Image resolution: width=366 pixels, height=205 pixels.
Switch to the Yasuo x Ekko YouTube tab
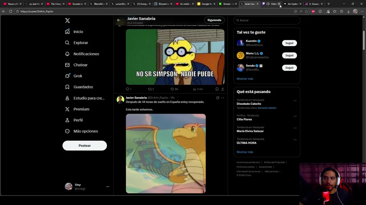tap(12, 4)
